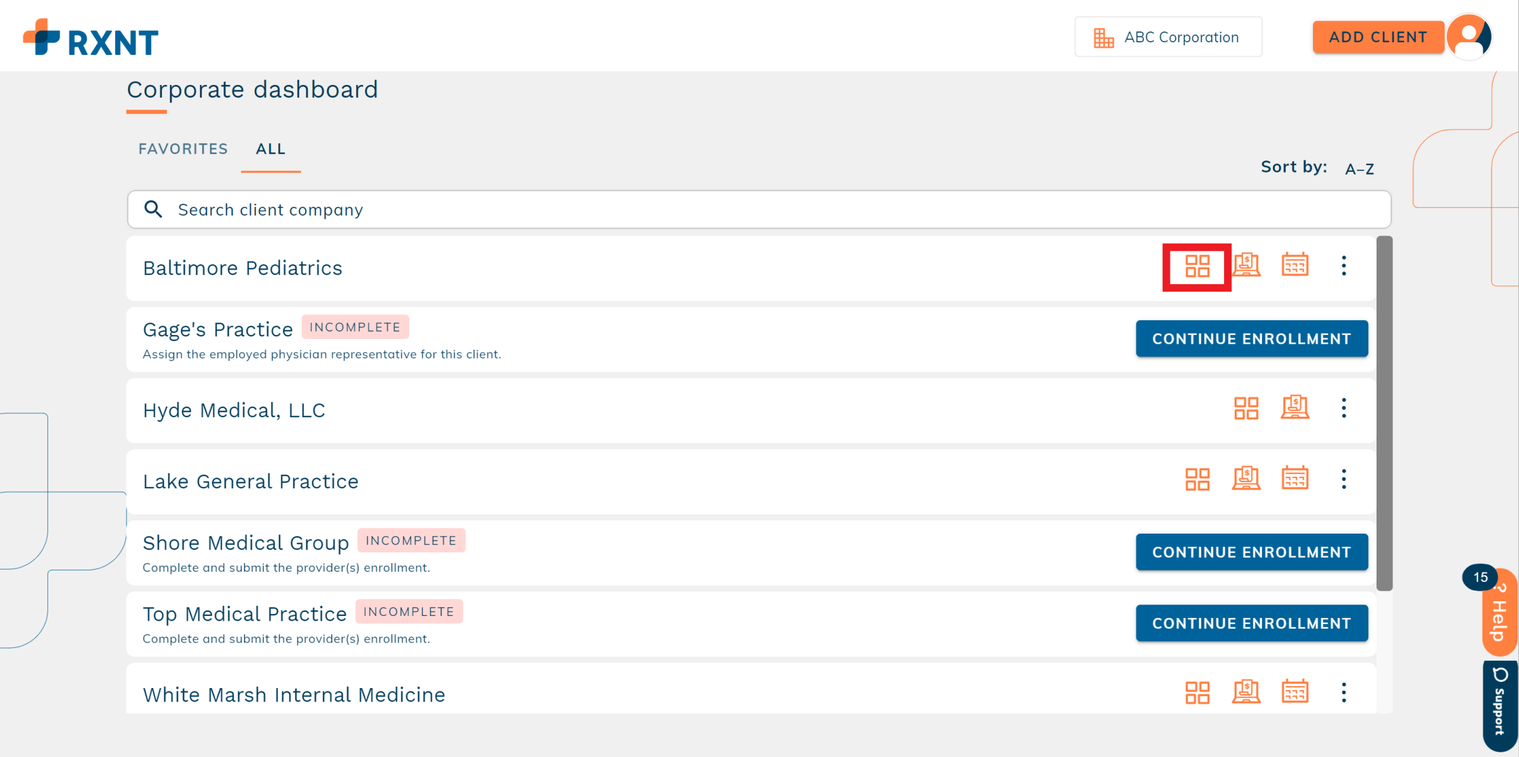Click the ABC Corporation building icon
Screen dimensions: 1519x757
1104,37
